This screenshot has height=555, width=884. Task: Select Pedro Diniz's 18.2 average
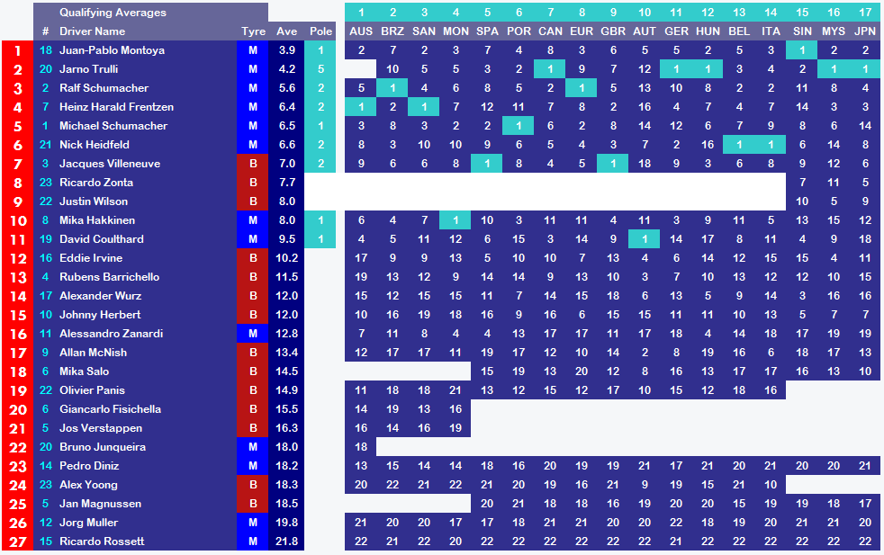click(286, 466)
